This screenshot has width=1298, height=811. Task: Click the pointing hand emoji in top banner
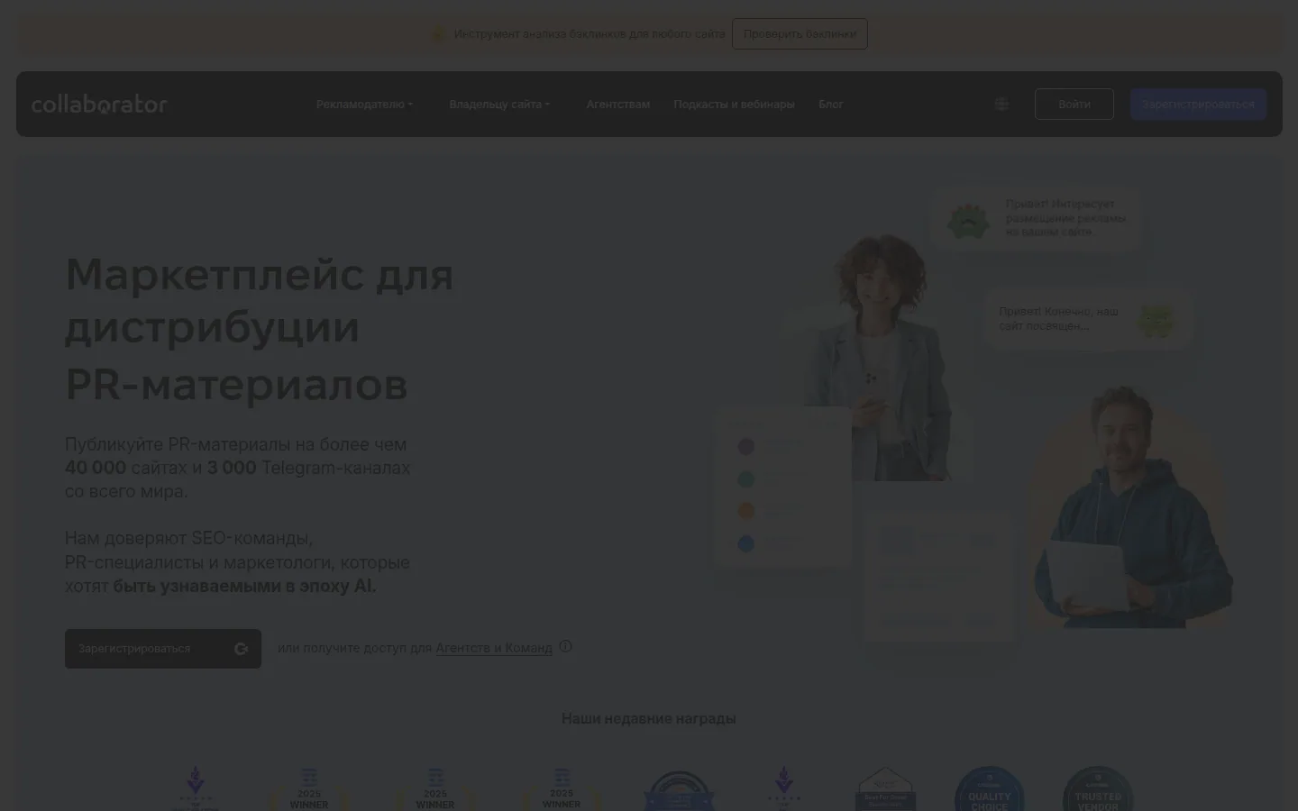(x=439, y=34)
